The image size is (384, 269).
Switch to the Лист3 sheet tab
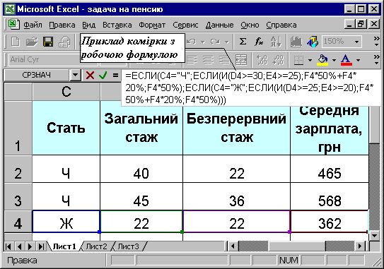[128, 246]
